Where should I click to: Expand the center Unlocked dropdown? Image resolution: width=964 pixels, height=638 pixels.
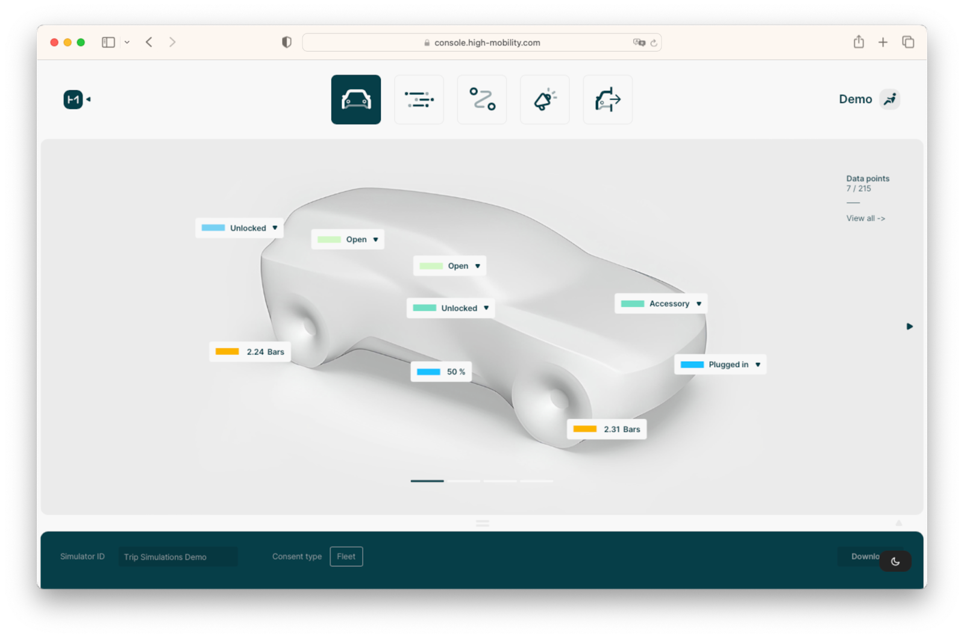(486, 308)
